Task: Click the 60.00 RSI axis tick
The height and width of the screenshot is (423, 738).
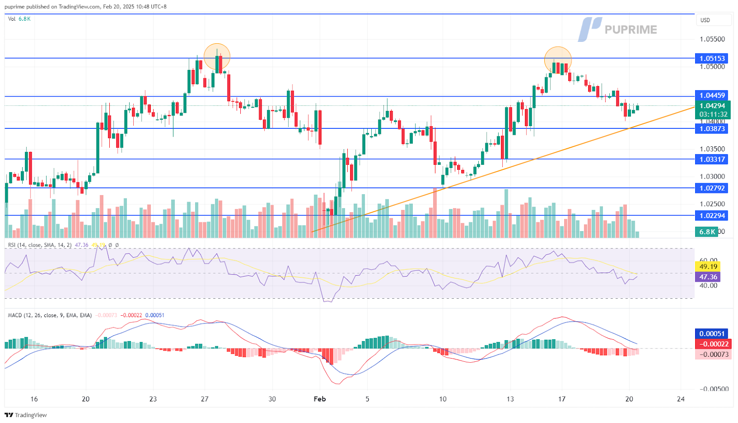Action: pos(708,260)
